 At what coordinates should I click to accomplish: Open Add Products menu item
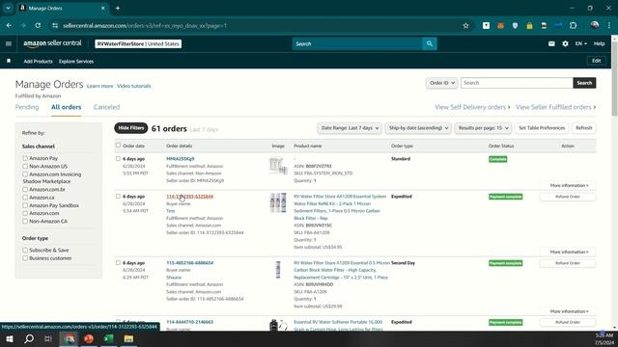pyautogui.click(x=38, y=61)
